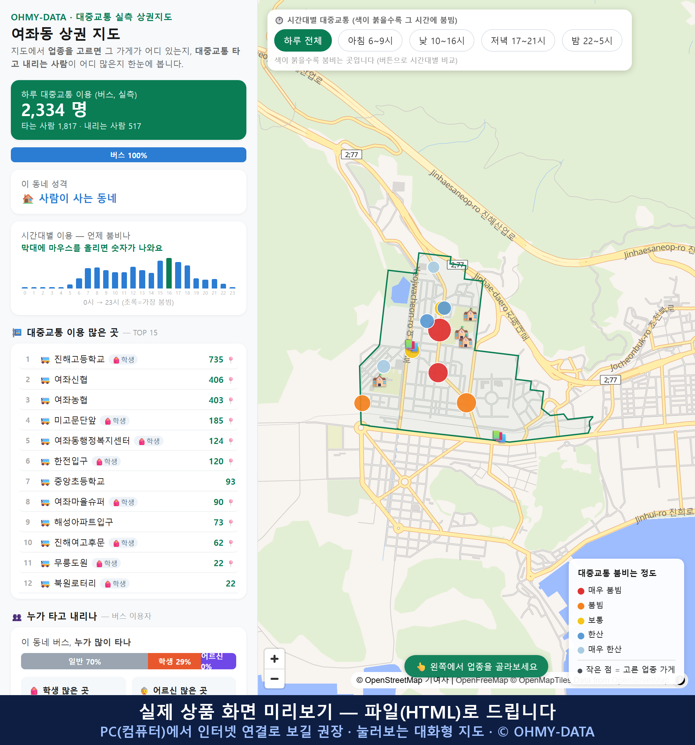Click the 왼쪽에서 업종을 골라보세요 green banner
Screen dimensions: 695x745
(476, 666)
